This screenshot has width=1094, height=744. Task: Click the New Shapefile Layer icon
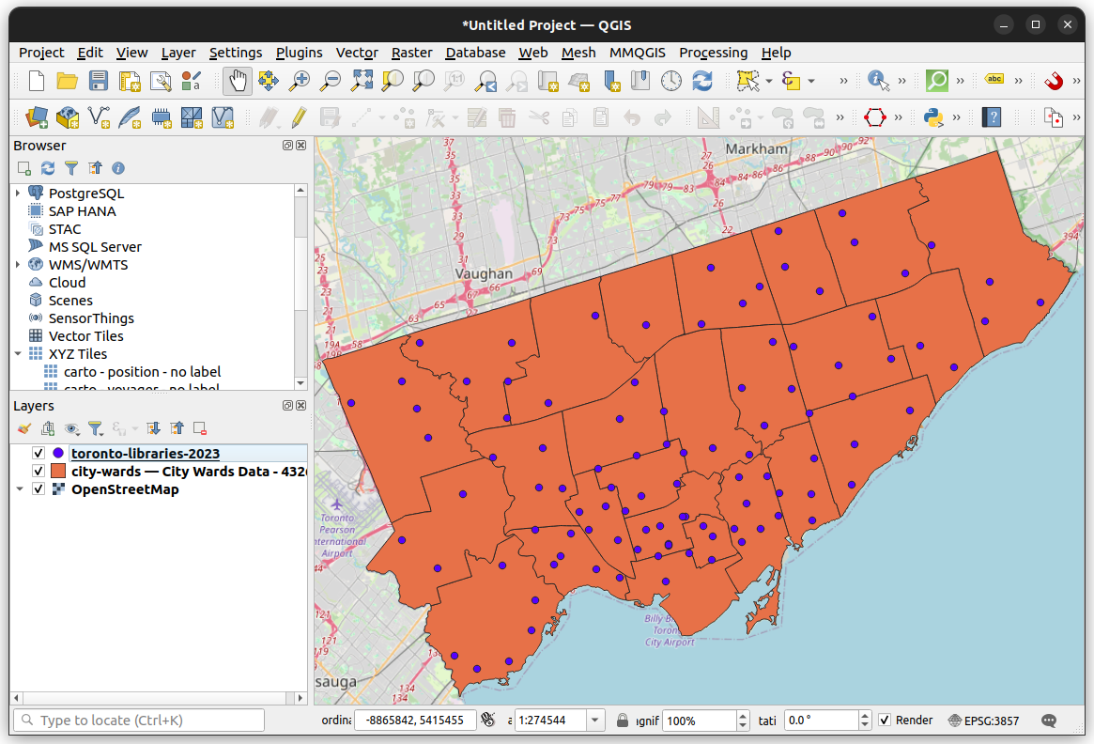point(99,117)
